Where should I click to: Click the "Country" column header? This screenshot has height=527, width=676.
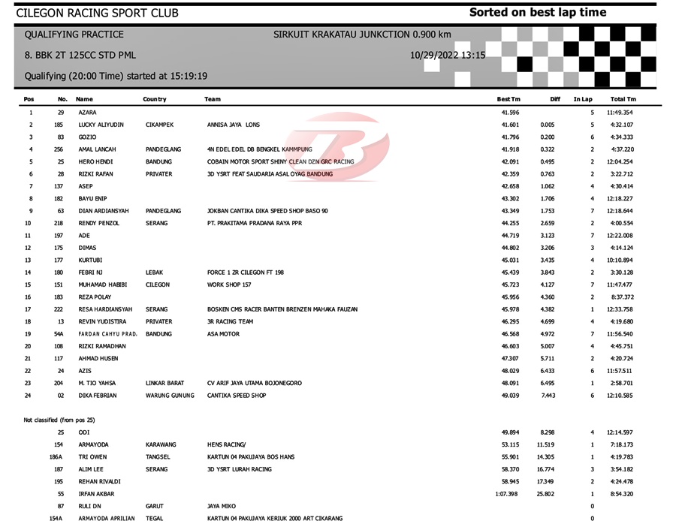[155, 99]
